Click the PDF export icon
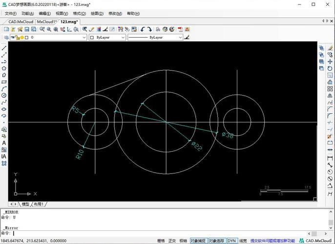Screen dimensions: 335x244 180,29
